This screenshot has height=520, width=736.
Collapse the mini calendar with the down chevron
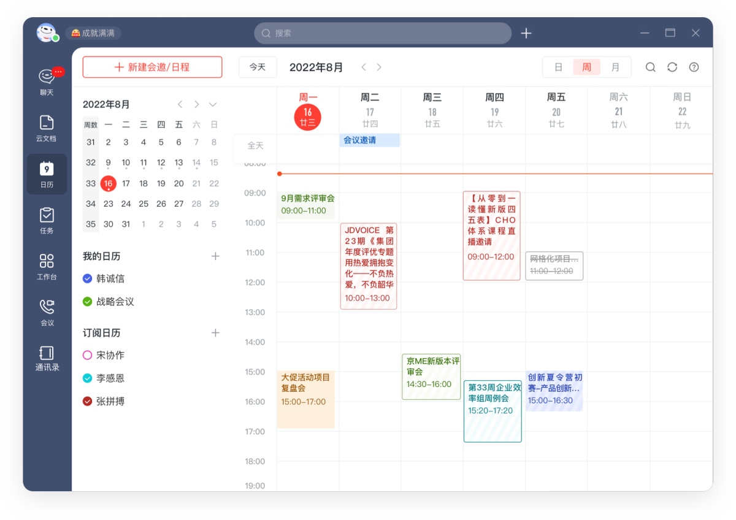[213, 104]
